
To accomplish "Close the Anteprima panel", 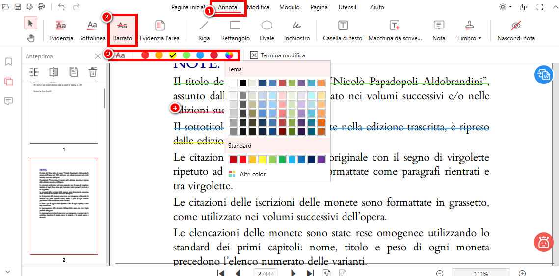I will [x=97, y=56].
